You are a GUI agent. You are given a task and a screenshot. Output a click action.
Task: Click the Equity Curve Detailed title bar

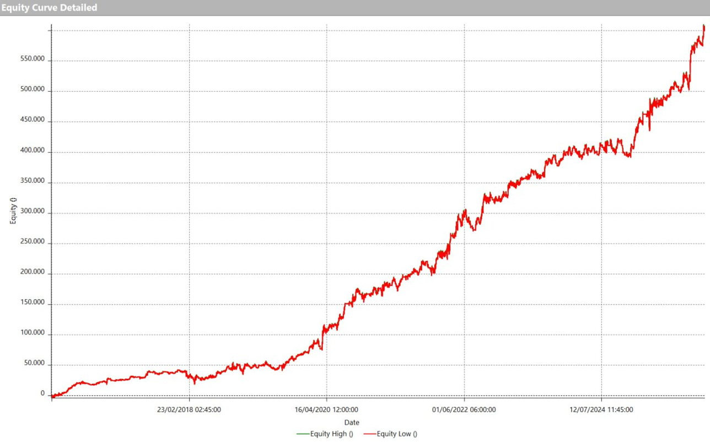[50, 8]
